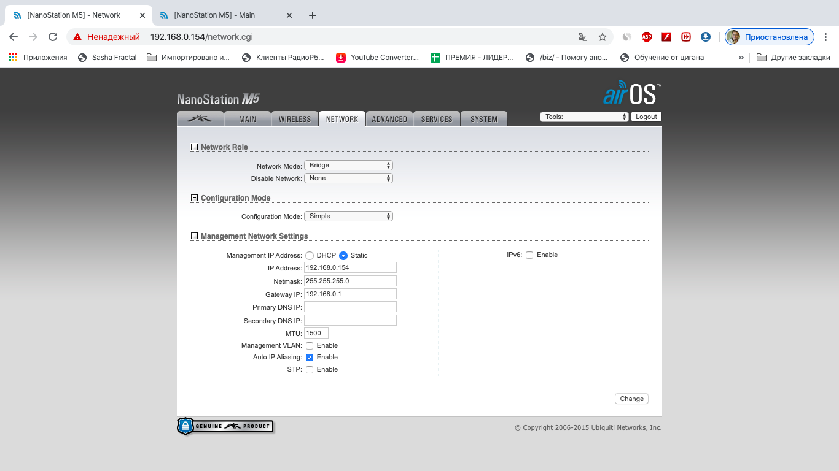Click the Netmask field

(350, 281)
